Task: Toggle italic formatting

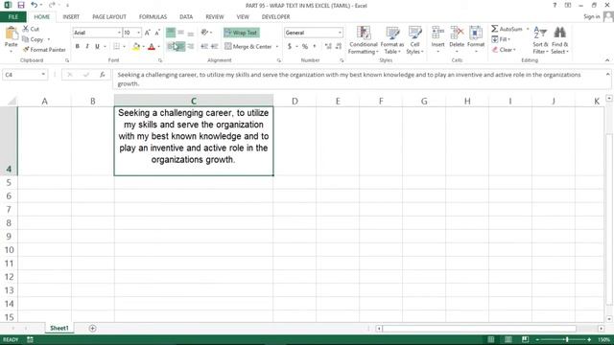Action: pos(87,47)
